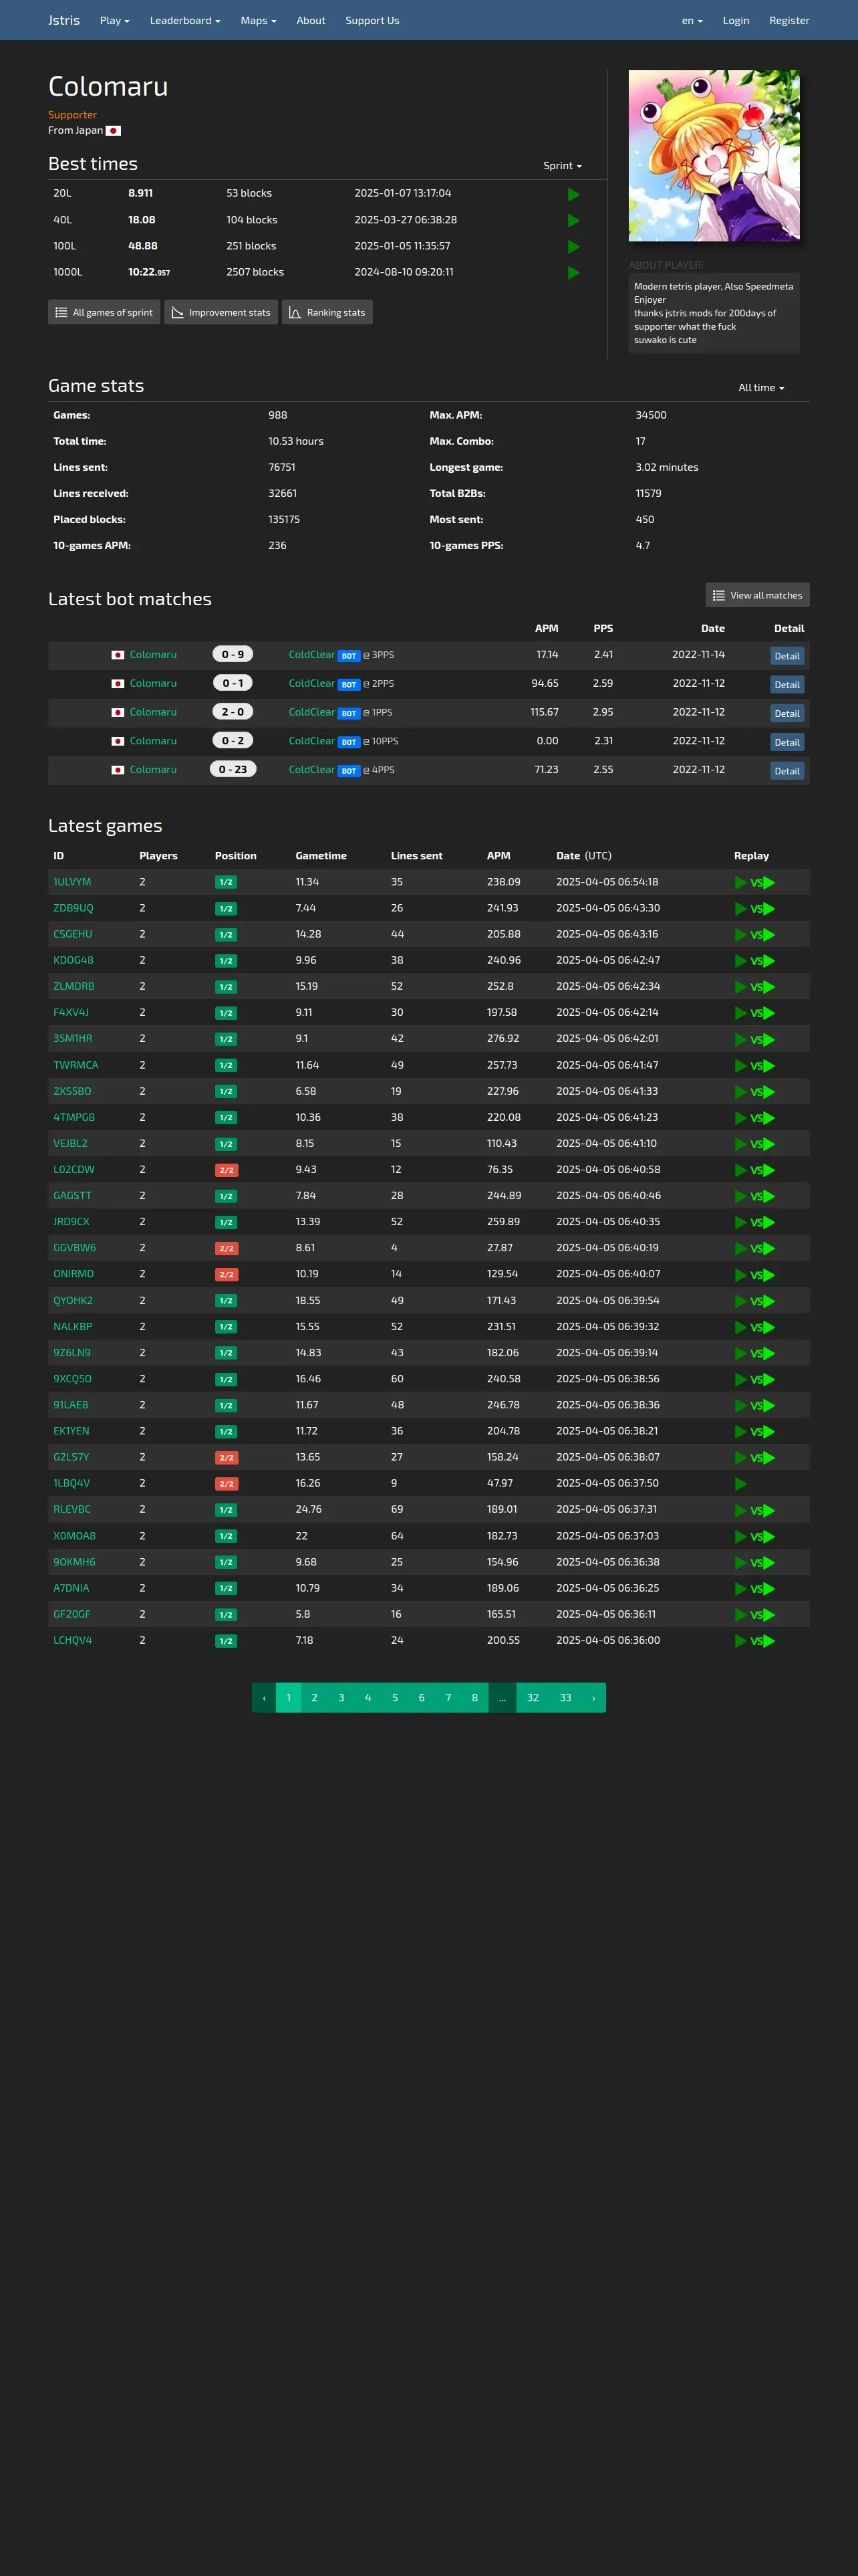Image resolution: width=858 pixels, height=2576 pixels.
Task: Open the Register link
Action: pyautogui.click(x=789, y=20)
